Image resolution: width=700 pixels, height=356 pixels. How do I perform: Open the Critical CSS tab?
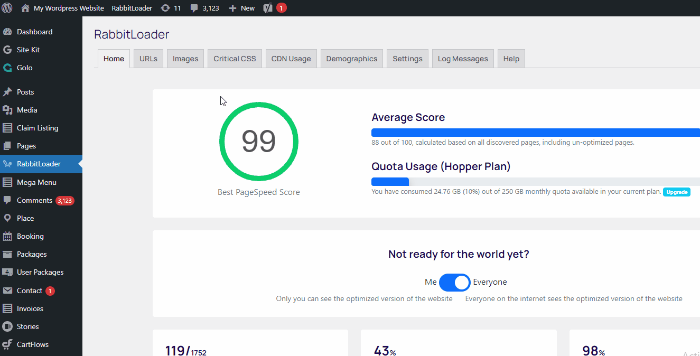coord(235,59)
